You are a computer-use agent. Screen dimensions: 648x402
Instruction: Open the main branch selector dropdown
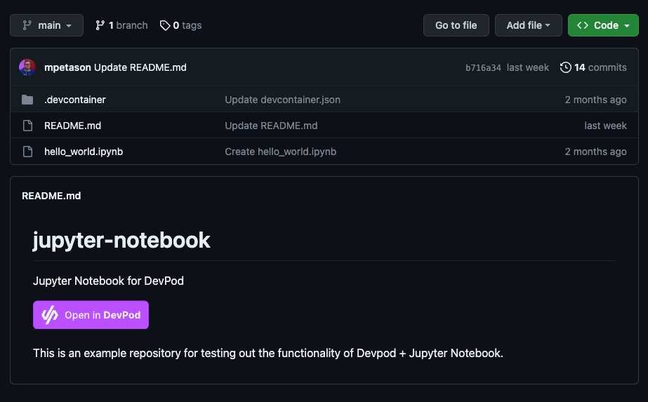[47, 25]
